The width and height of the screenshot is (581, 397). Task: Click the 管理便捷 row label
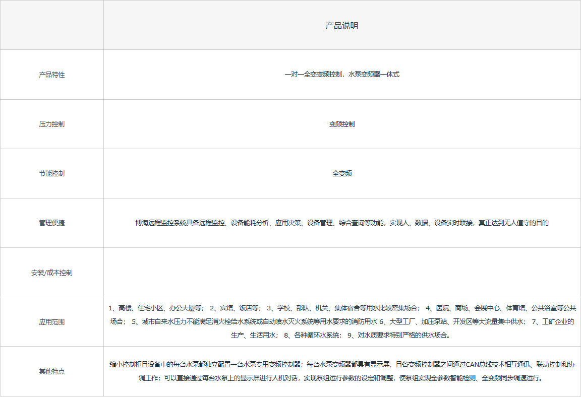tap(51, 223)
